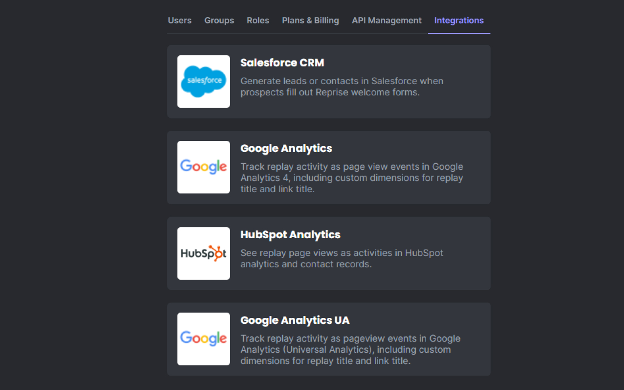
Task: Click empty space right of Salesforce CRM title
Action: [x=406, y=63]
